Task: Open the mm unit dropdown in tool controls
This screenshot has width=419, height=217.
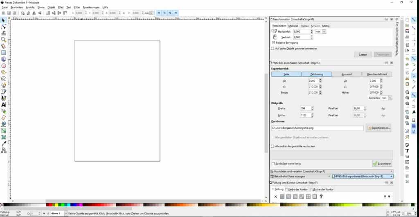Action: click(x=151, y=13)
